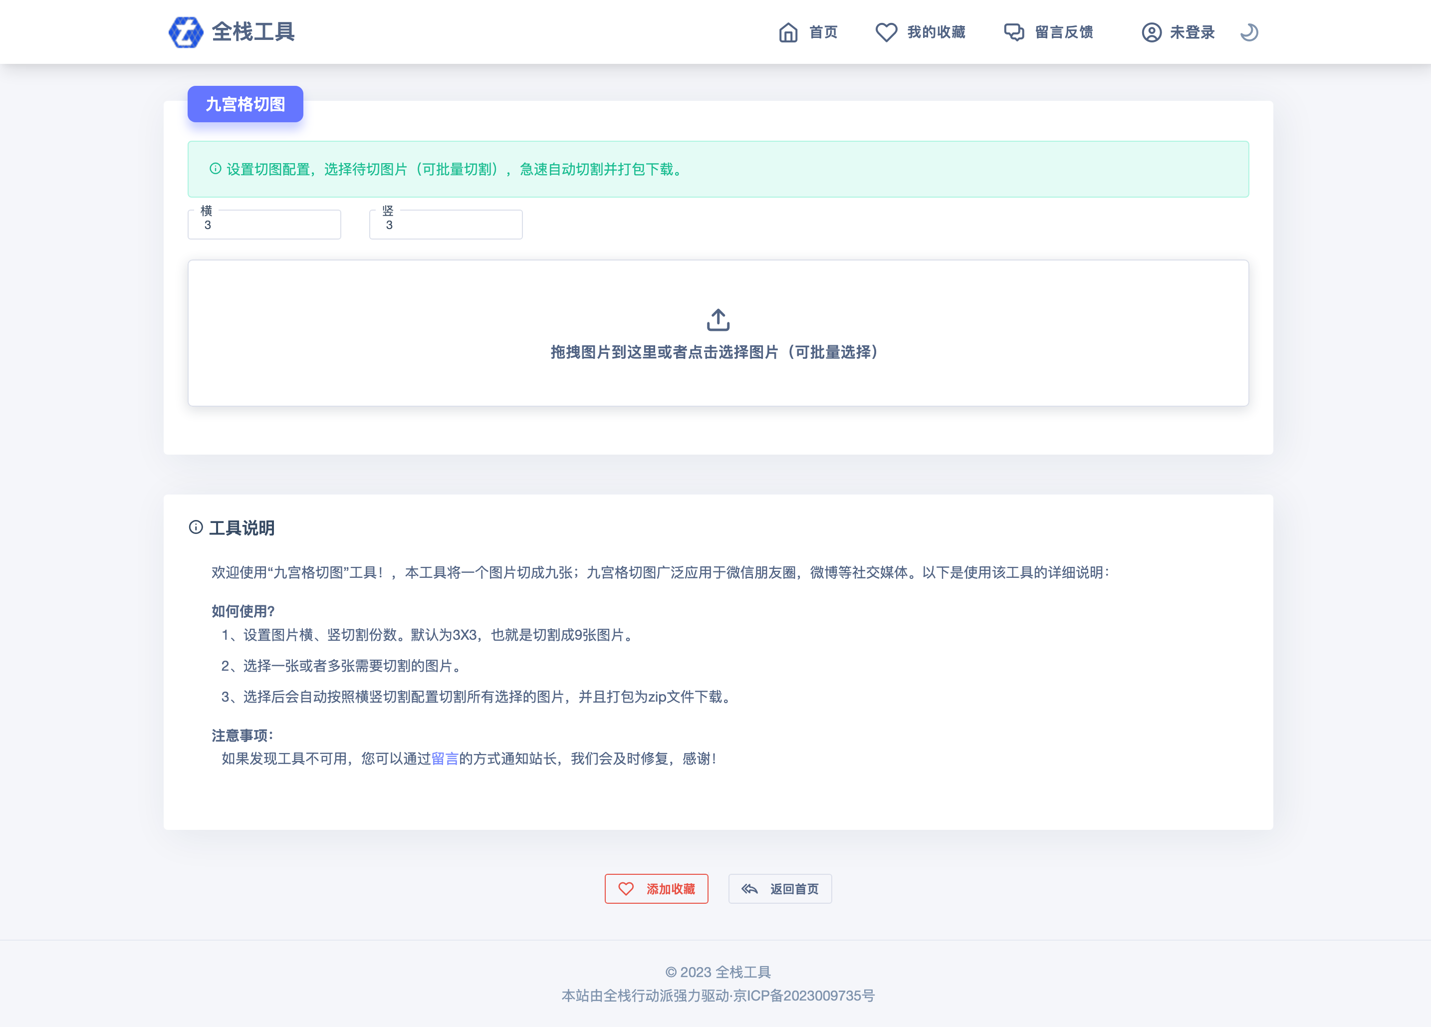This screenshot has width=1431, height=1027.
Task: Click 未登录 to log in
Action: [x=1192, y=32]
